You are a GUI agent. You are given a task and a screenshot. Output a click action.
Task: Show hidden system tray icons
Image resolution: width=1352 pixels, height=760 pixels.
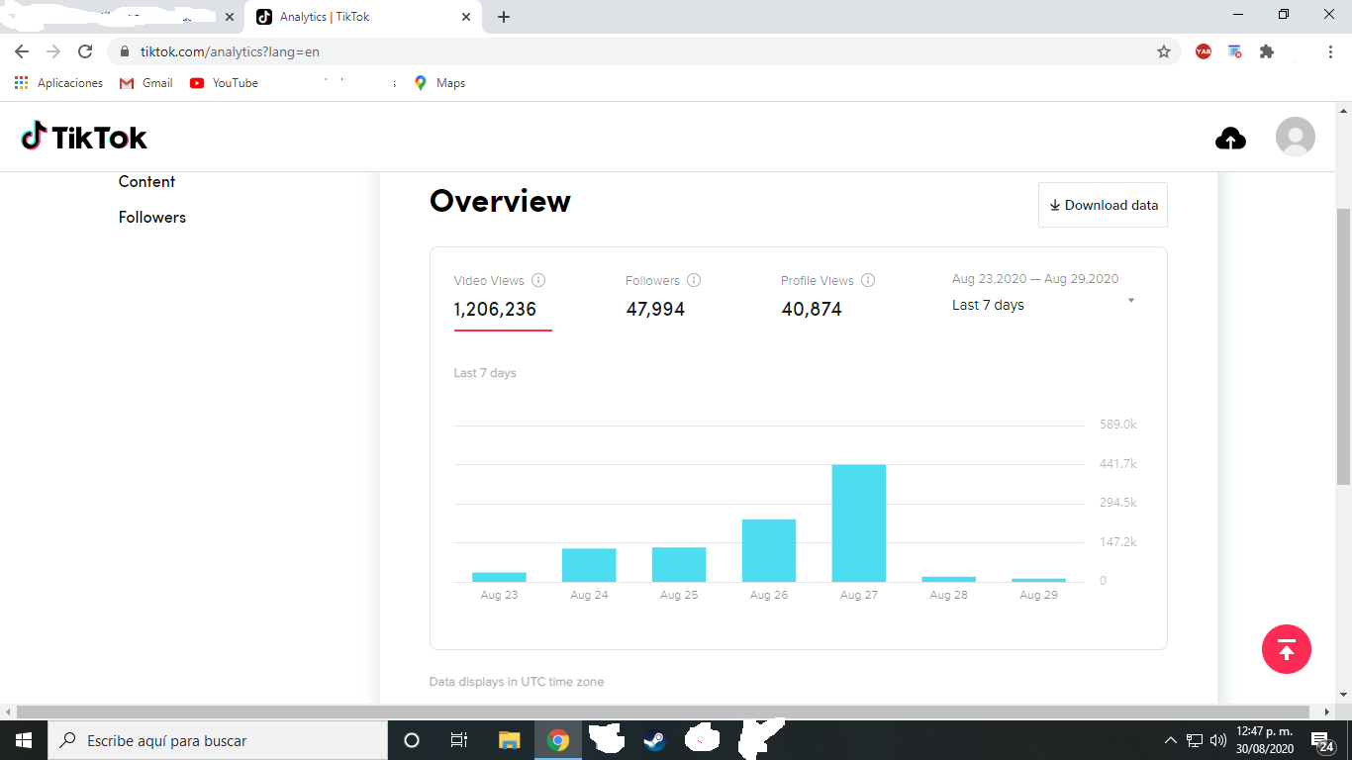pyautogui.click(x=1171, y=740)
